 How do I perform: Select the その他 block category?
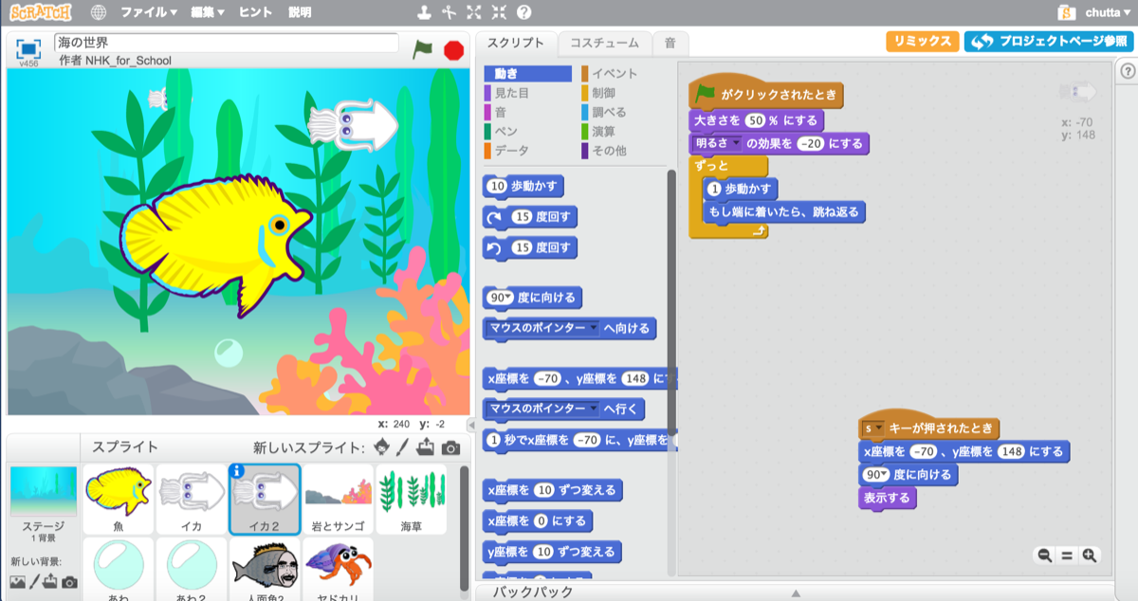(623, 151)
